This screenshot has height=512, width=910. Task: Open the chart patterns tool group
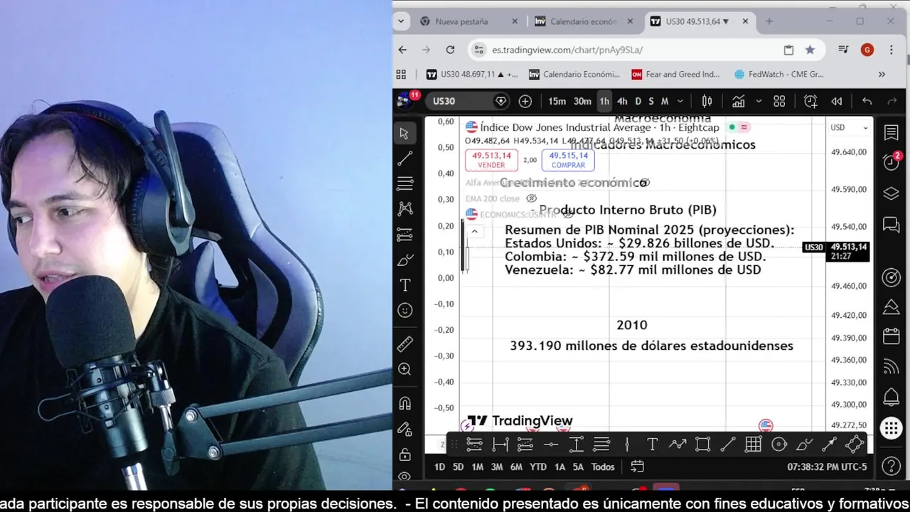pyautogui.click(x=405, y=208)
